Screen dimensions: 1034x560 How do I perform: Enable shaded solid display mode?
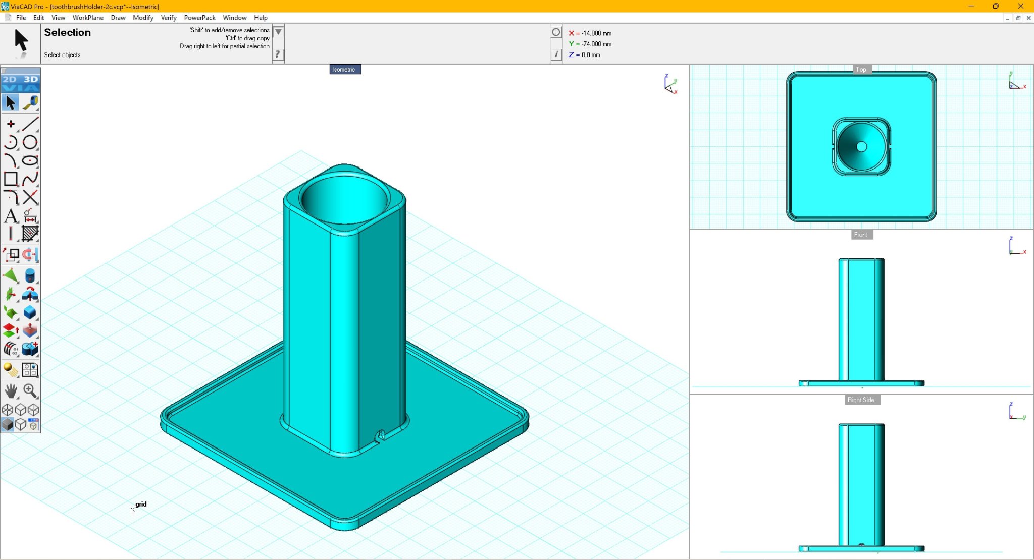coord(8,424)
